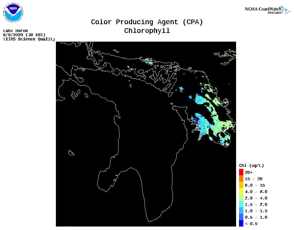Screen dimensions: 294x230
Task: Click the 'Chlorophyll' subtitle text
Action: 147,31
